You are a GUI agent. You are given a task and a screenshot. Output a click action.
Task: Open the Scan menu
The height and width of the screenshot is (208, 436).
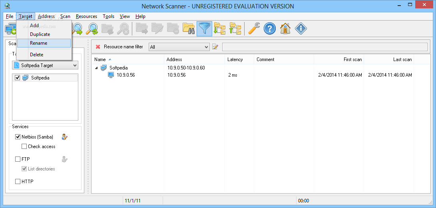tap(66, 16)
